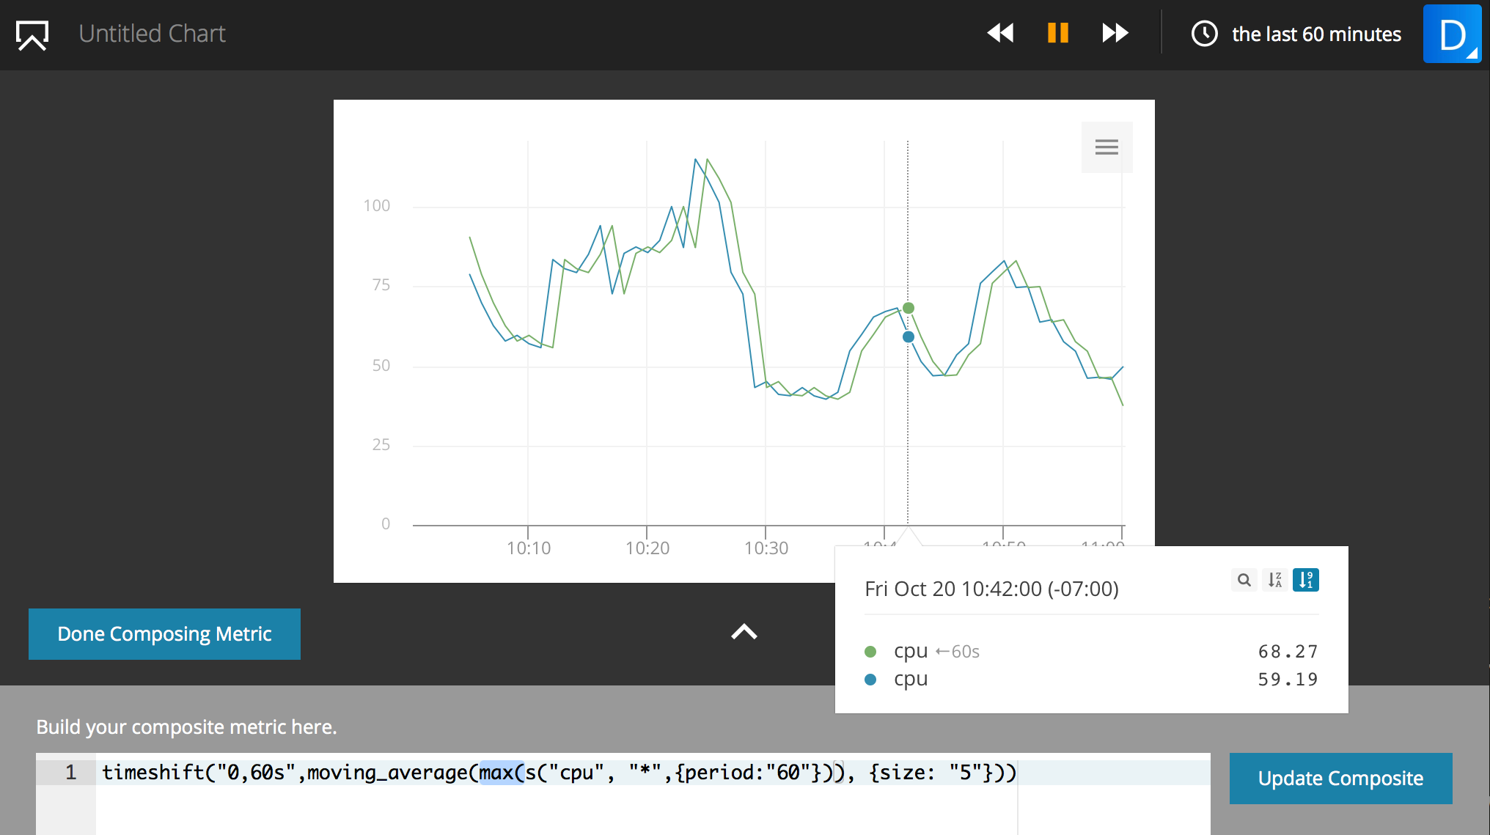Open the last 60 minutes range selector
This screenshot has width=1490, height=835.
[1315, 34]
